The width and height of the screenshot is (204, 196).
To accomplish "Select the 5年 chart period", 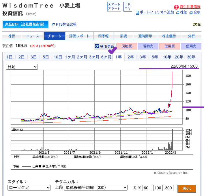I will coord(155,57).
